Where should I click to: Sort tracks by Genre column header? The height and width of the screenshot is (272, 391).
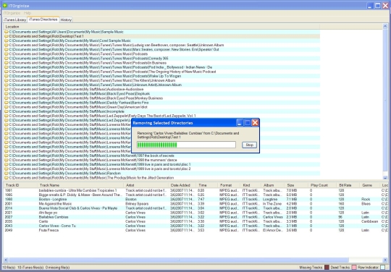(369, 185)
